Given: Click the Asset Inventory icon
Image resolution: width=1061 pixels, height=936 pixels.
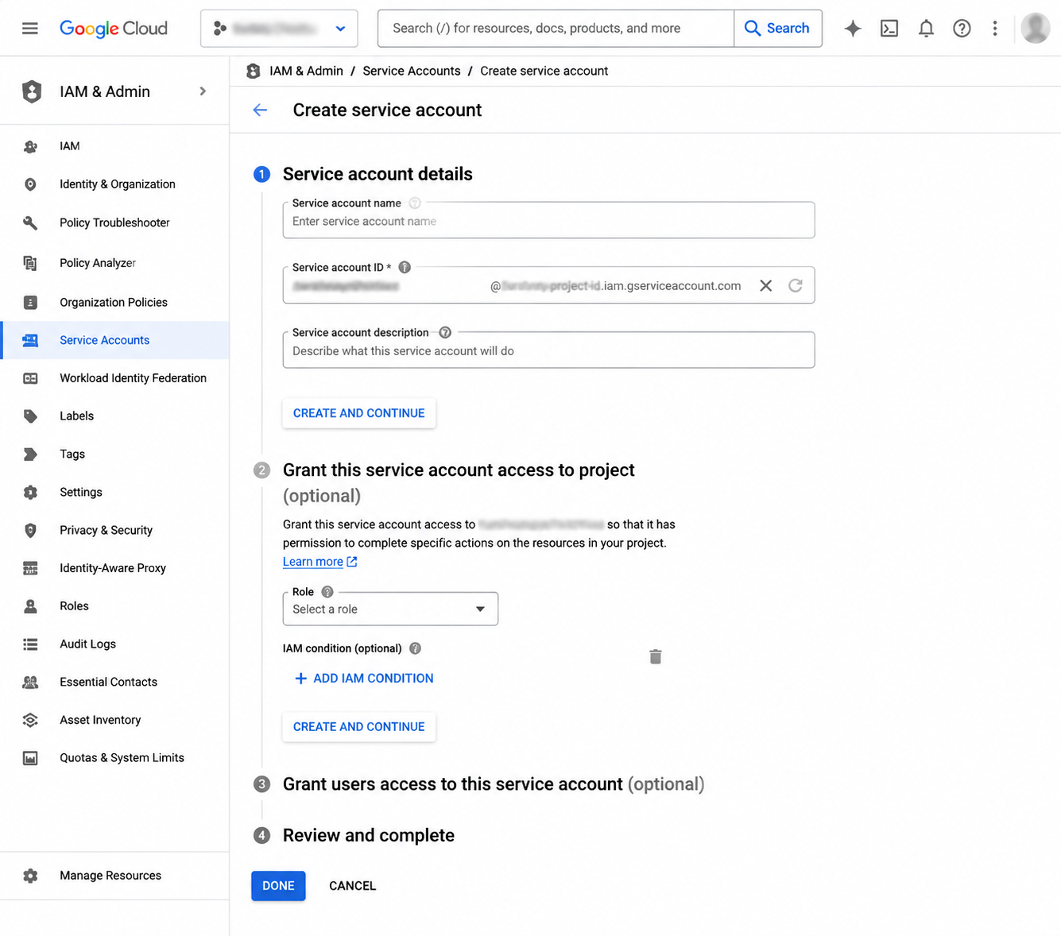Looking at the screenshot, I should click(30, 720).
